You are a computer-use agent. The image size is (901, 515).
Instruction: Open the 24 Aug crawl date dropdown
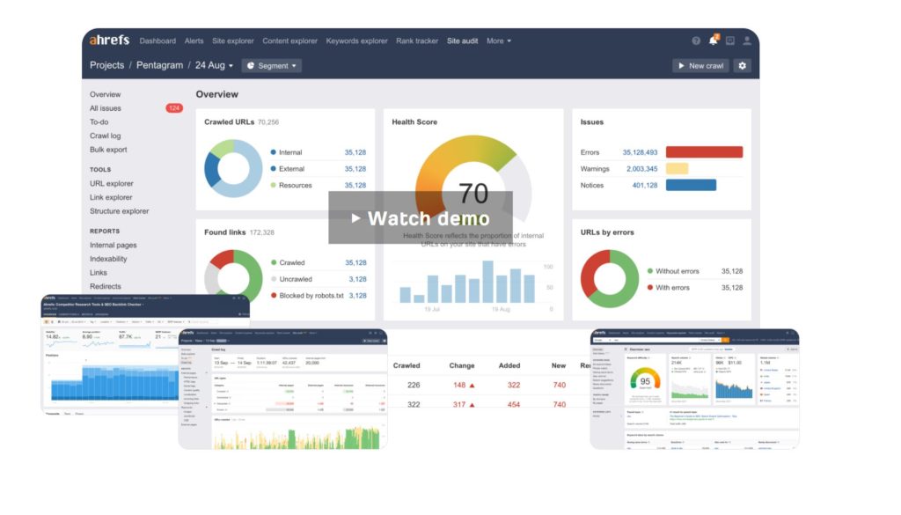coord(214,65)
